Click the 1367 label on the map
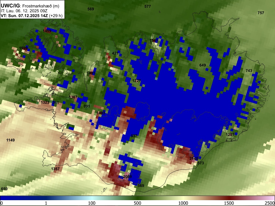Screen dimensions: 275x206 coord(73,97)
